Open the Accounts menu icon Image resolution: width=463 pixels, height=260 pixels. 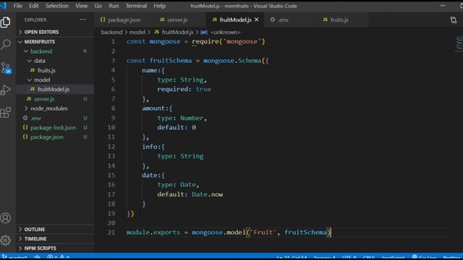(x=6, y=218)
